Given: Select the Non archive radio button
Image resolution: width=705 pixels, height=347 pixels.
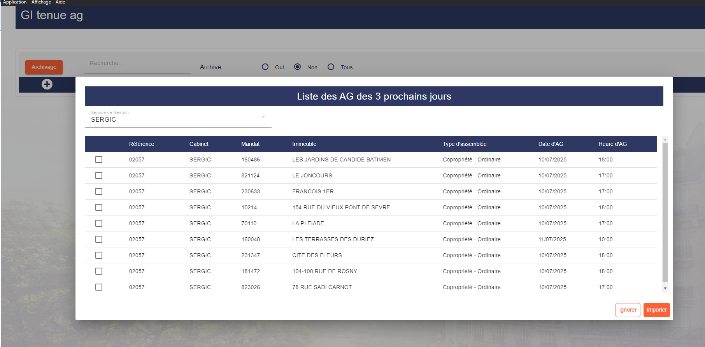Looking at the screenshot, I should pyautogui.click(x=297, y=67).
